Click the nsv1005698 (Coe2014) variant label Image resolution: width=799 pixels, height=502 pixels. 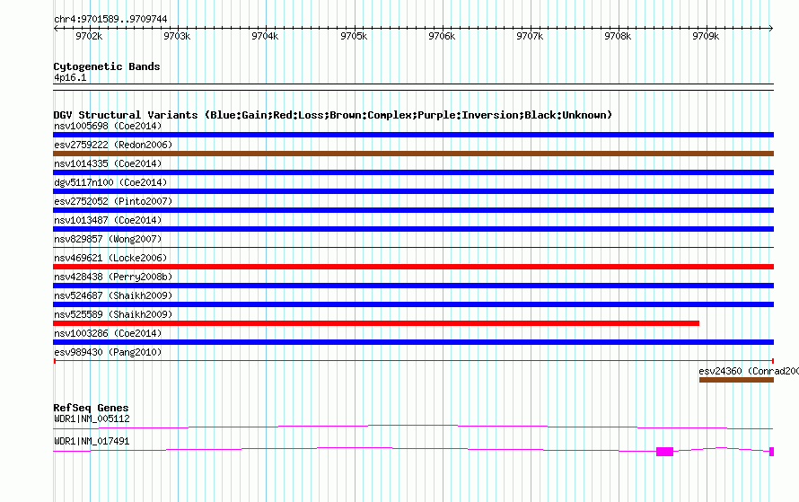tap(108, 126)
